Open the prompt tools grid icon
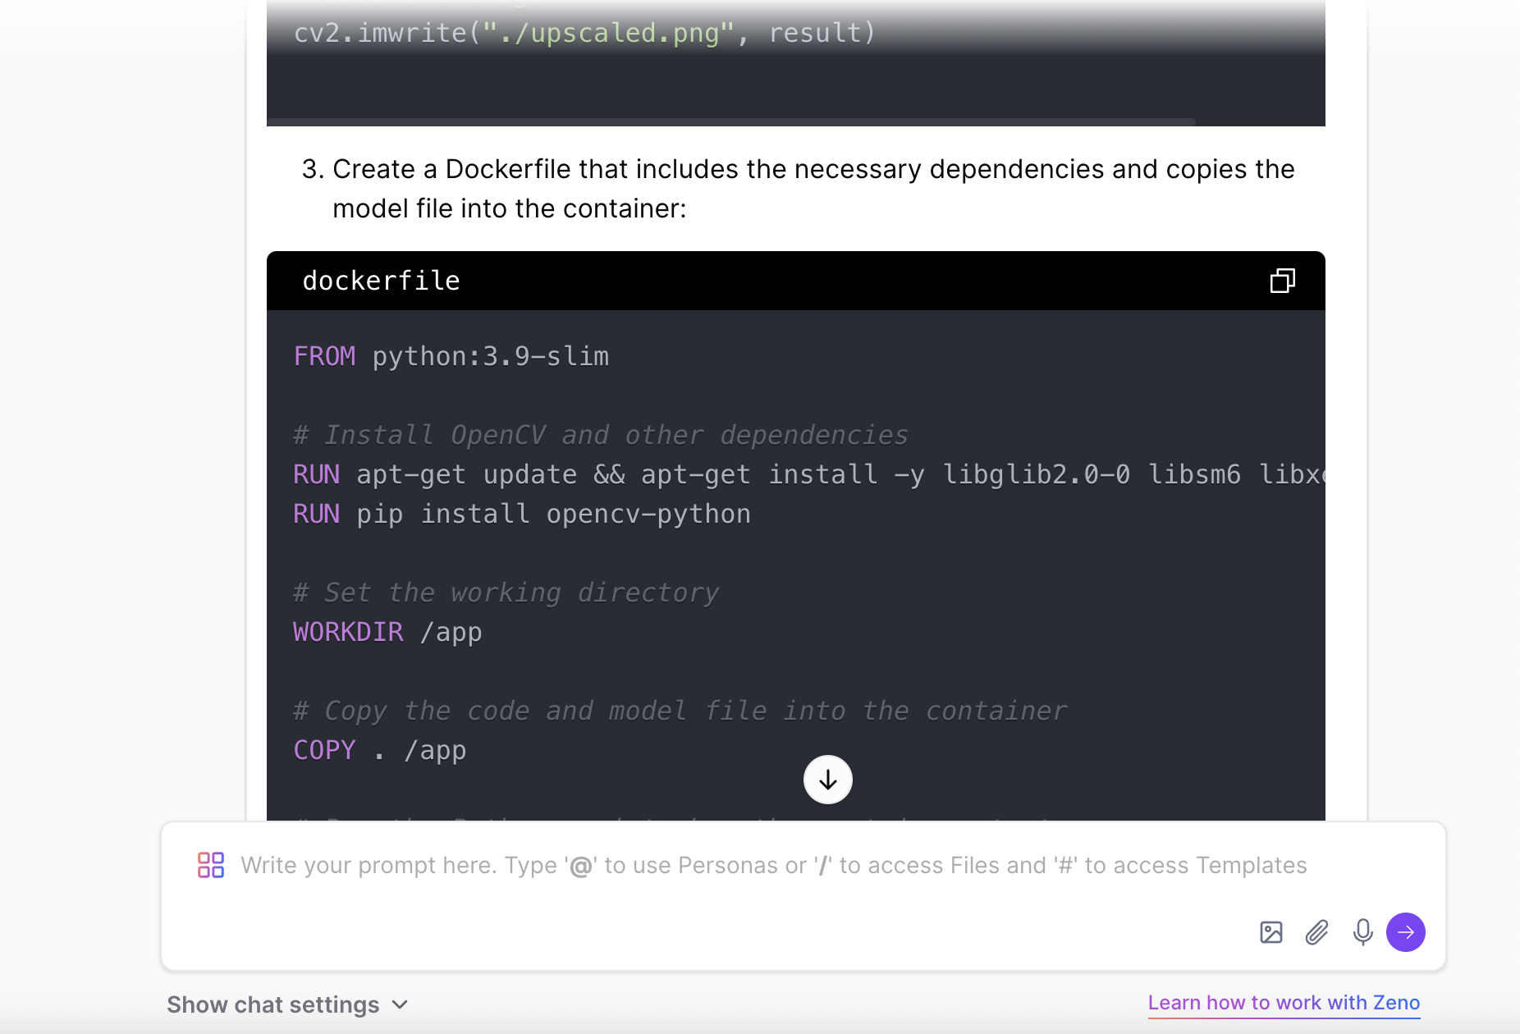 click(x=211, y=865)
